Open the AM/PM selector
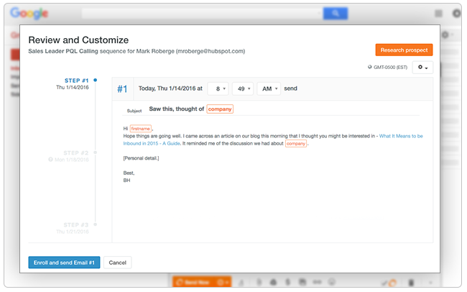This screenshot has height=292, width=467. pyautogui.click(x=269, y=88)
